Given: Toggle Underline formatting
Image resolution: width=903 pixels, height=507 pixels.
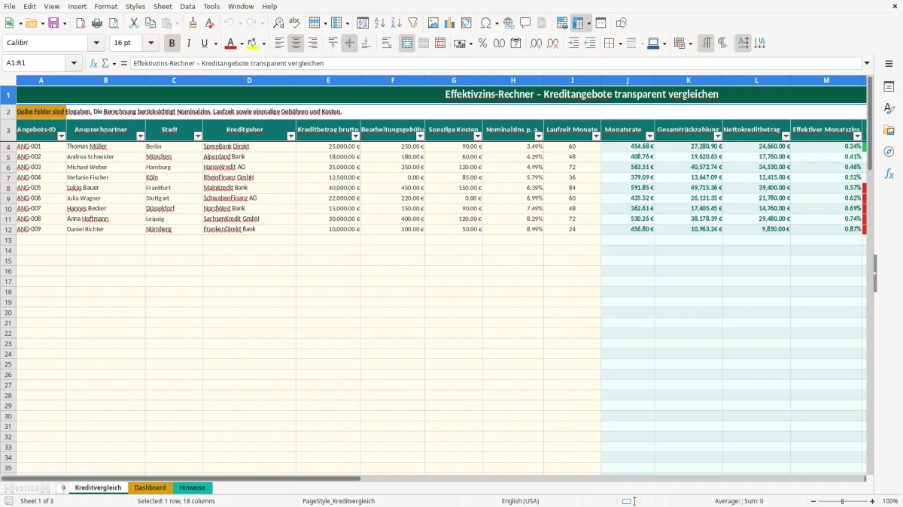Looking at the screenshot, I should point(205,44).
